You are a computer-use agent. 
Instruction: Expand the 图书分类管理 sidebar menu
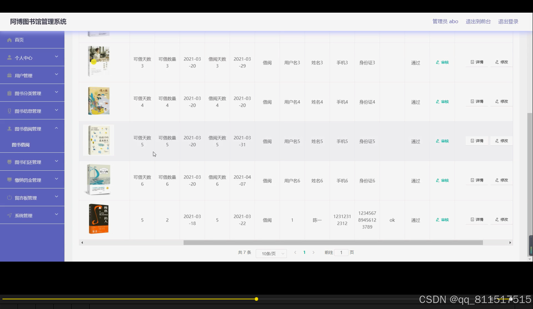pos(32,93)
